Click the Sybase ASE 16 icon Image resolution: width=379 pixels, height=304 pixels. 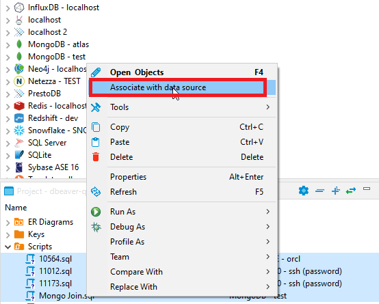pyautogui.click(x=19, y=167)
